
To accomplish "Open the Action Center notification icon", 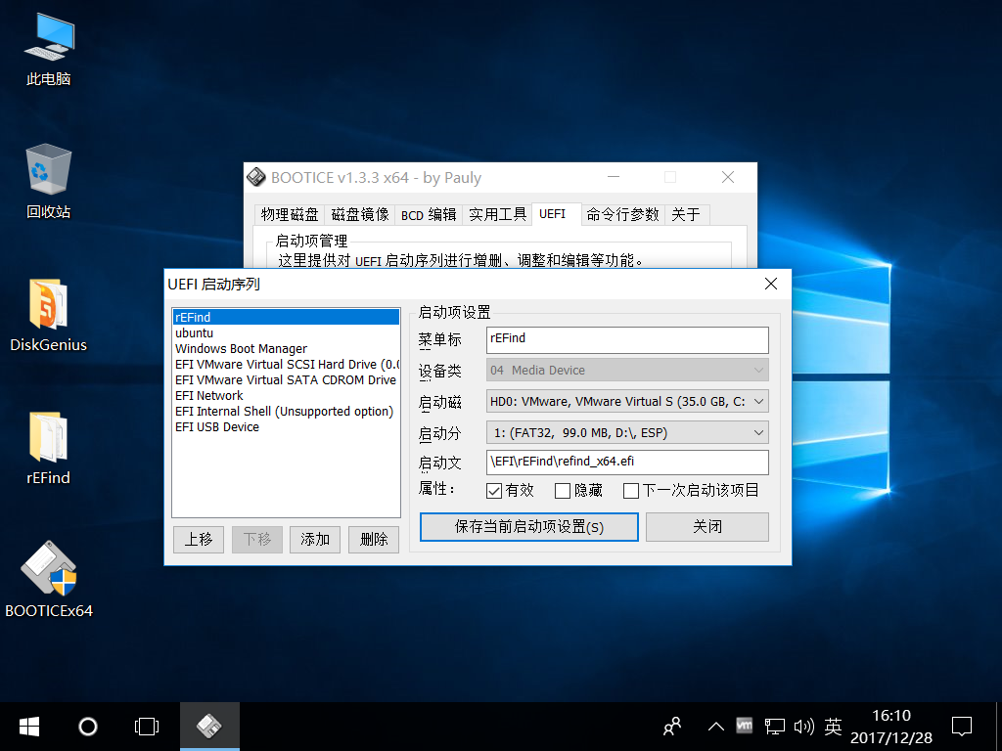I will (x=962, y=727).
